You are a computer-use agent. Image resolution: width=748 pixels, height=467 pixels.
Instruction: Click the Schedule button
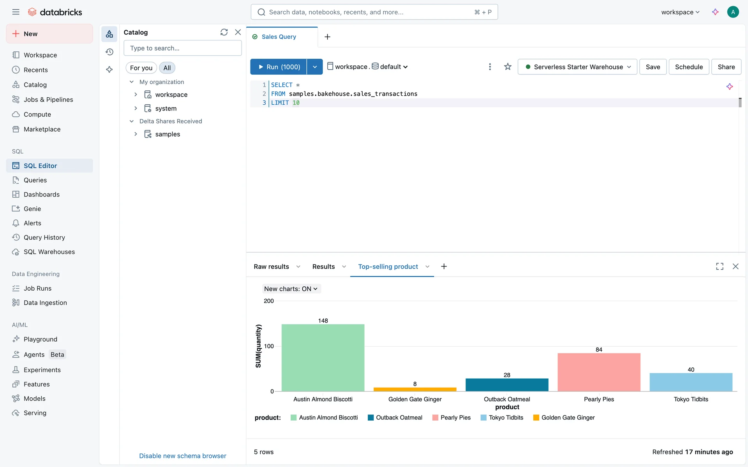pos(688,67)
